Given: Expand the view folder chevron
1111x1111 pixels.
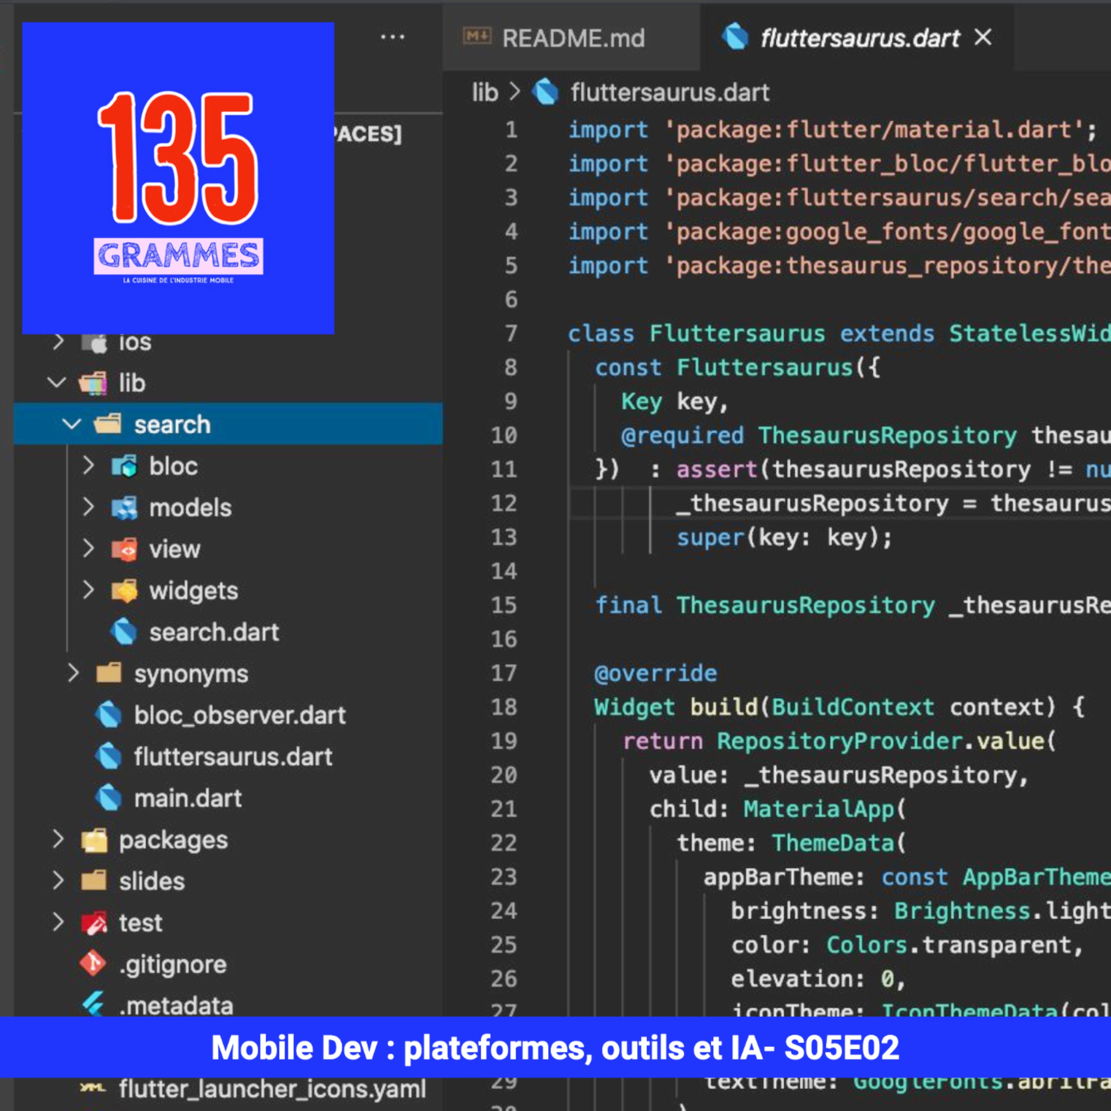Looking at the screenshot, I should point(88,548).
